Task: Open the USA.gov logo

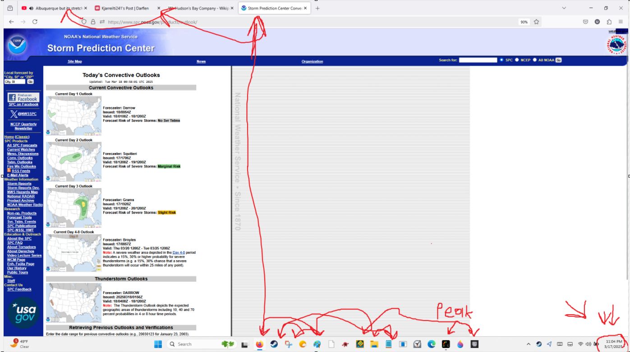Action: (x=23, y=313)
